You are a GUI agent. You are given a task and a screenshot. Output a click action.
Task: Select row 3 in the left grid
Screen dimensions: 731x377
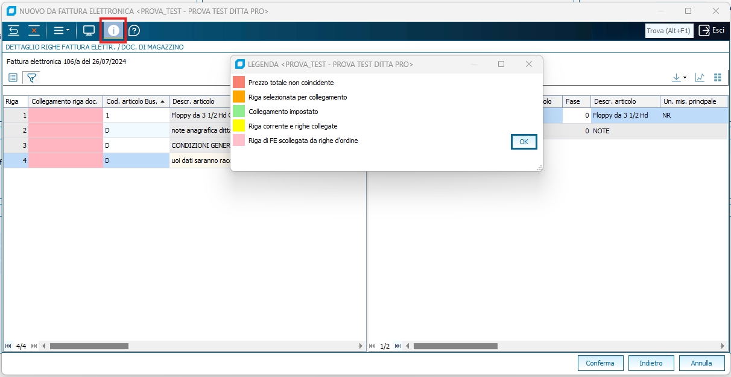16,145
